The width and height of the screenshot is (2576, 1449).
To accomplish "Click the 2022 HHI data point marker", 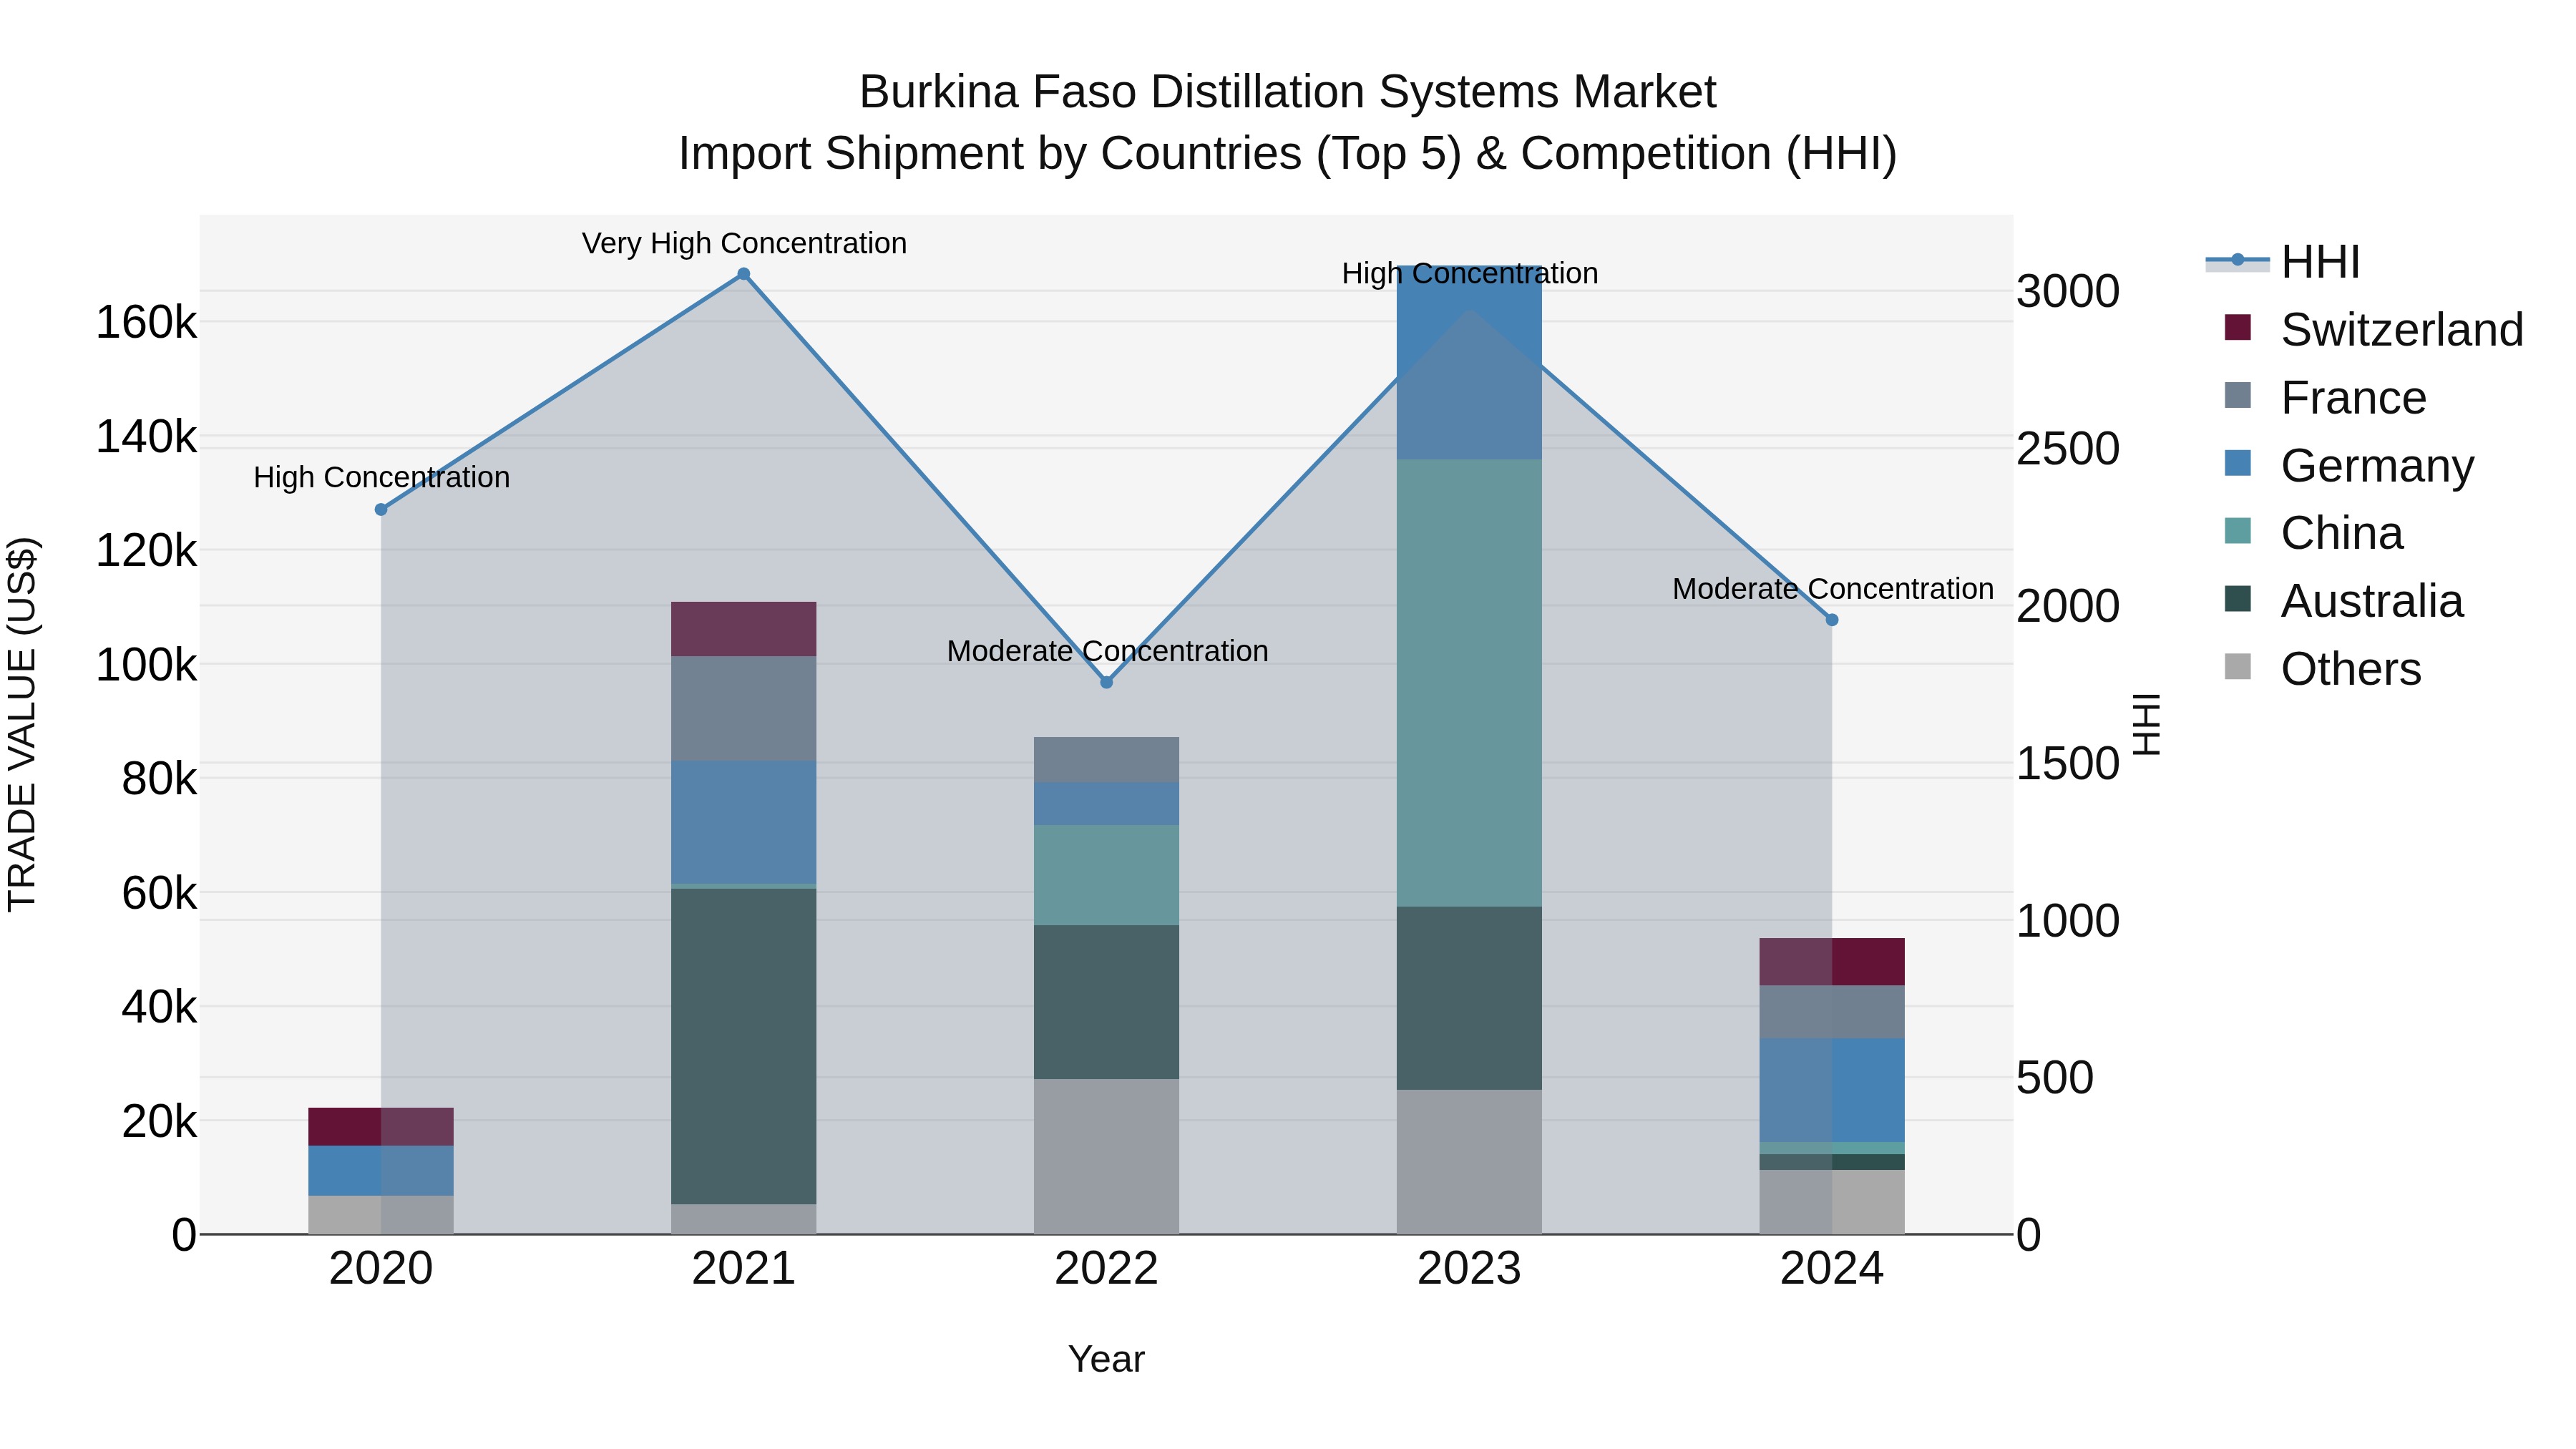I will 1106,683.
